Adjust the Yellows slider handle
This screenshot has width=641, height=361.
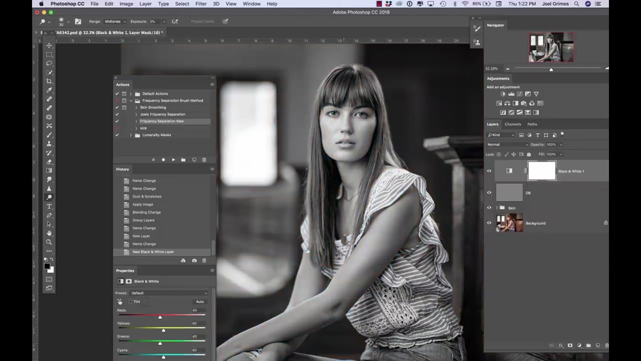(x=163, y=331)
